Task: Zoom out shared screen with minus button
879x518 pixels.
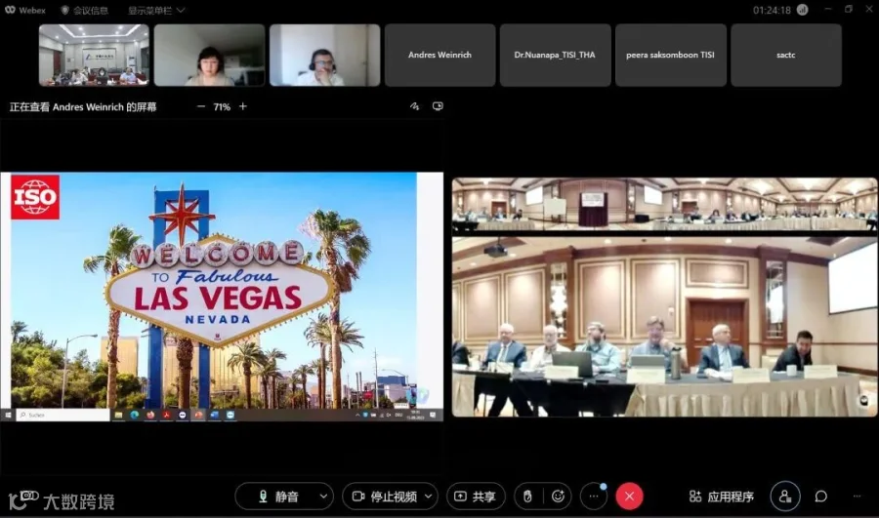Action: pos(200,106)
